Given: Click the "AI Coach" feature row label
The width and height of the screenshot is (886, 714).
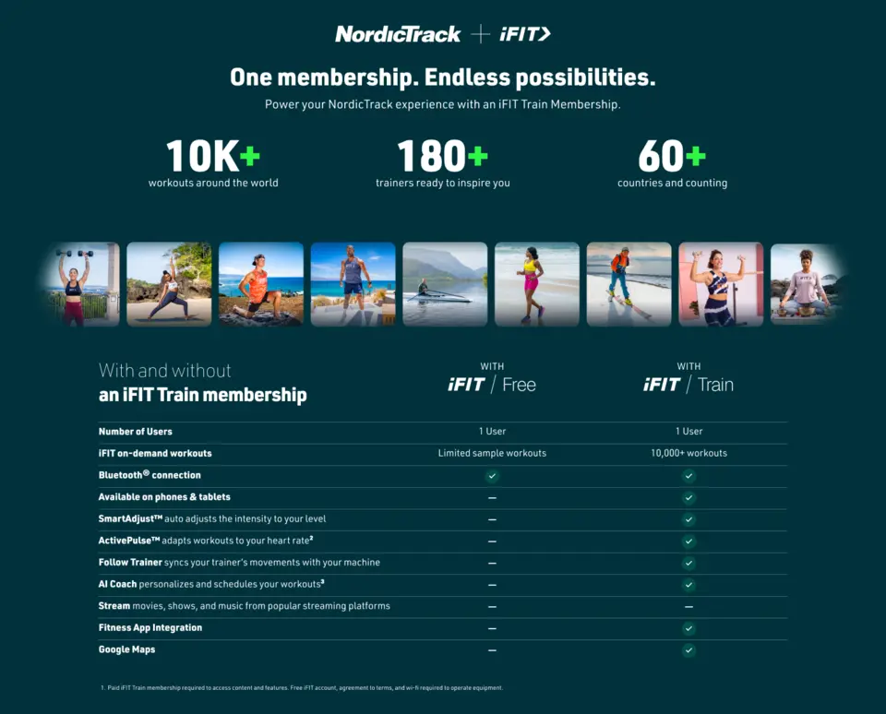Looking at the screenshot, I should coord(211,584).
